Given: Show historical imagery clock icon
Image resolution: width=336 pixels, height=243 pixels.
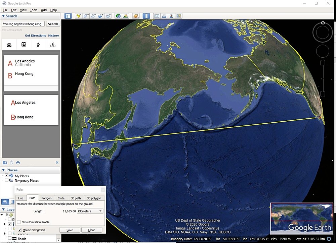Looking at the screenshot, I should click(x=118, y=16).
